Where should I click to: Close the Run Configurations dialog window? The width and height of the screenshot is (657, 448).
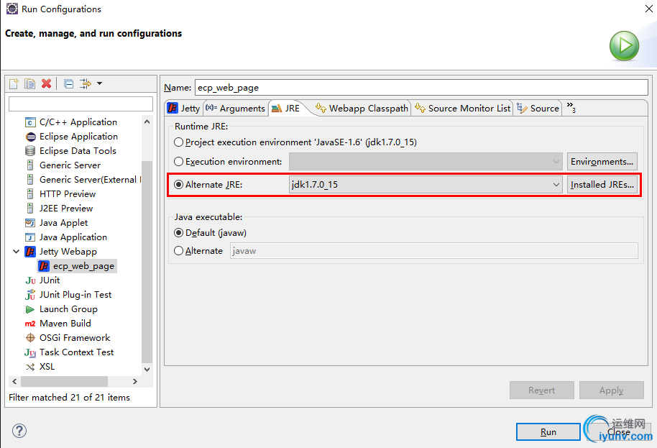click(648, 9)
